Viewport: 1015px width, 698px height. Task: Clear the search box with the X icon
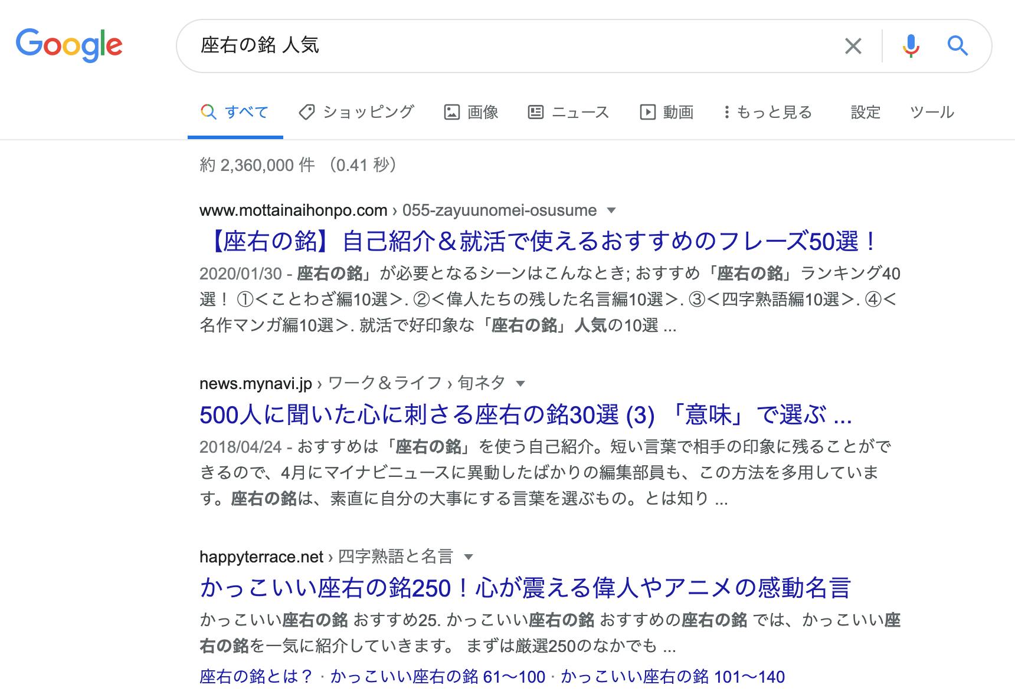click(x=853, y=46)
